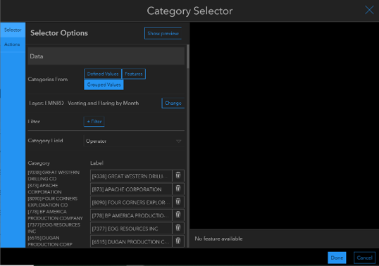Edit the Dugan Production label field

pyautogui.click(x=131, y=241)
